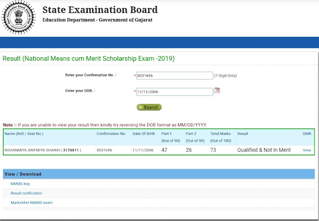Click the DOB input field
The width and height of the screenshot is (319, 221).
point(174,92)
